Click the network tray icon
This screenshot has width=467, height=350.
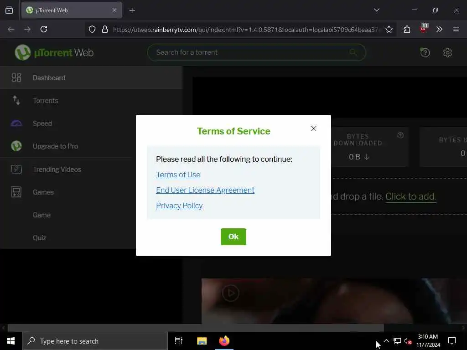coord(397,341)
